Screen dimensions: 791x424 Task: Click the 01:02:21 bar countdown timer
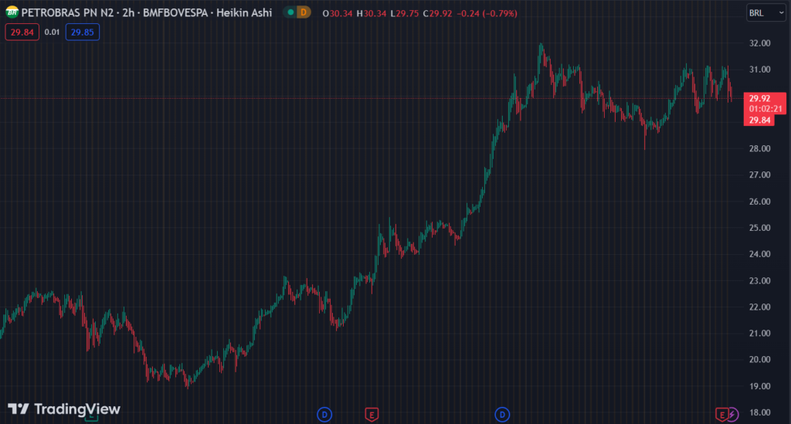tap(766, 109)
